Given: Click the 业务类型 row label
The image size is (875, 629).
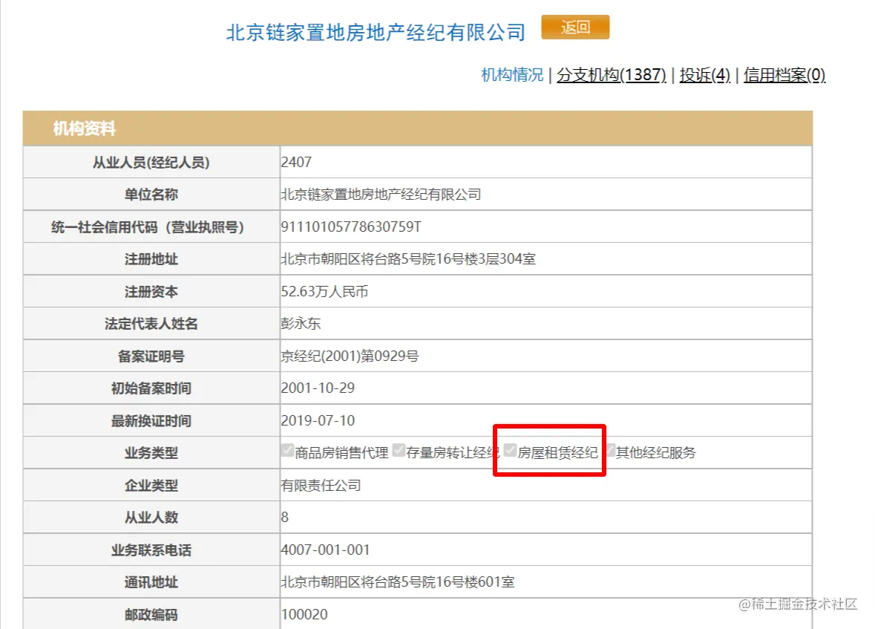Looking at the screenshot, I should click(151, 453).
